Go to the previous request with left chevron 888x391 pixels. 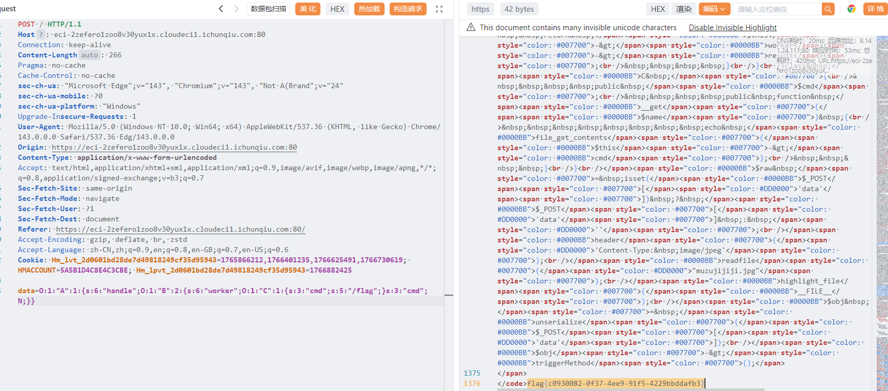(221, 9)
